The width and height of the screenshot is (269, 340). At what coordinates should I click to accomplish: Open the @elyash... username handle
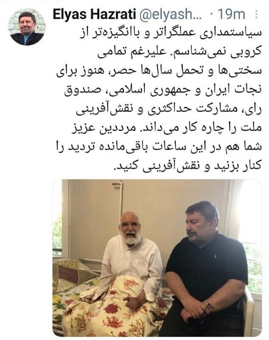pyautogui.click(x=171, y=14)
